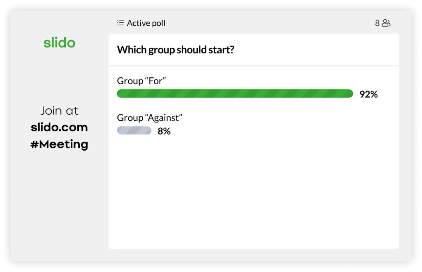
Task: Click the green Group "For" result bar
Action: pyautogui.click(x=235, y=94)
